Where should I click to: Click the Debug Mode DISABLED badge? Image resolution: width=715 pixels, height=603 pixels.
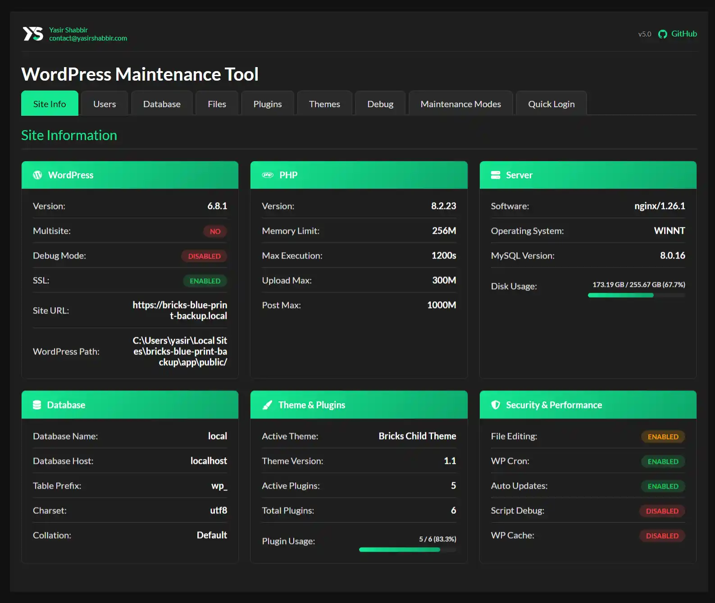pos(204,256)
